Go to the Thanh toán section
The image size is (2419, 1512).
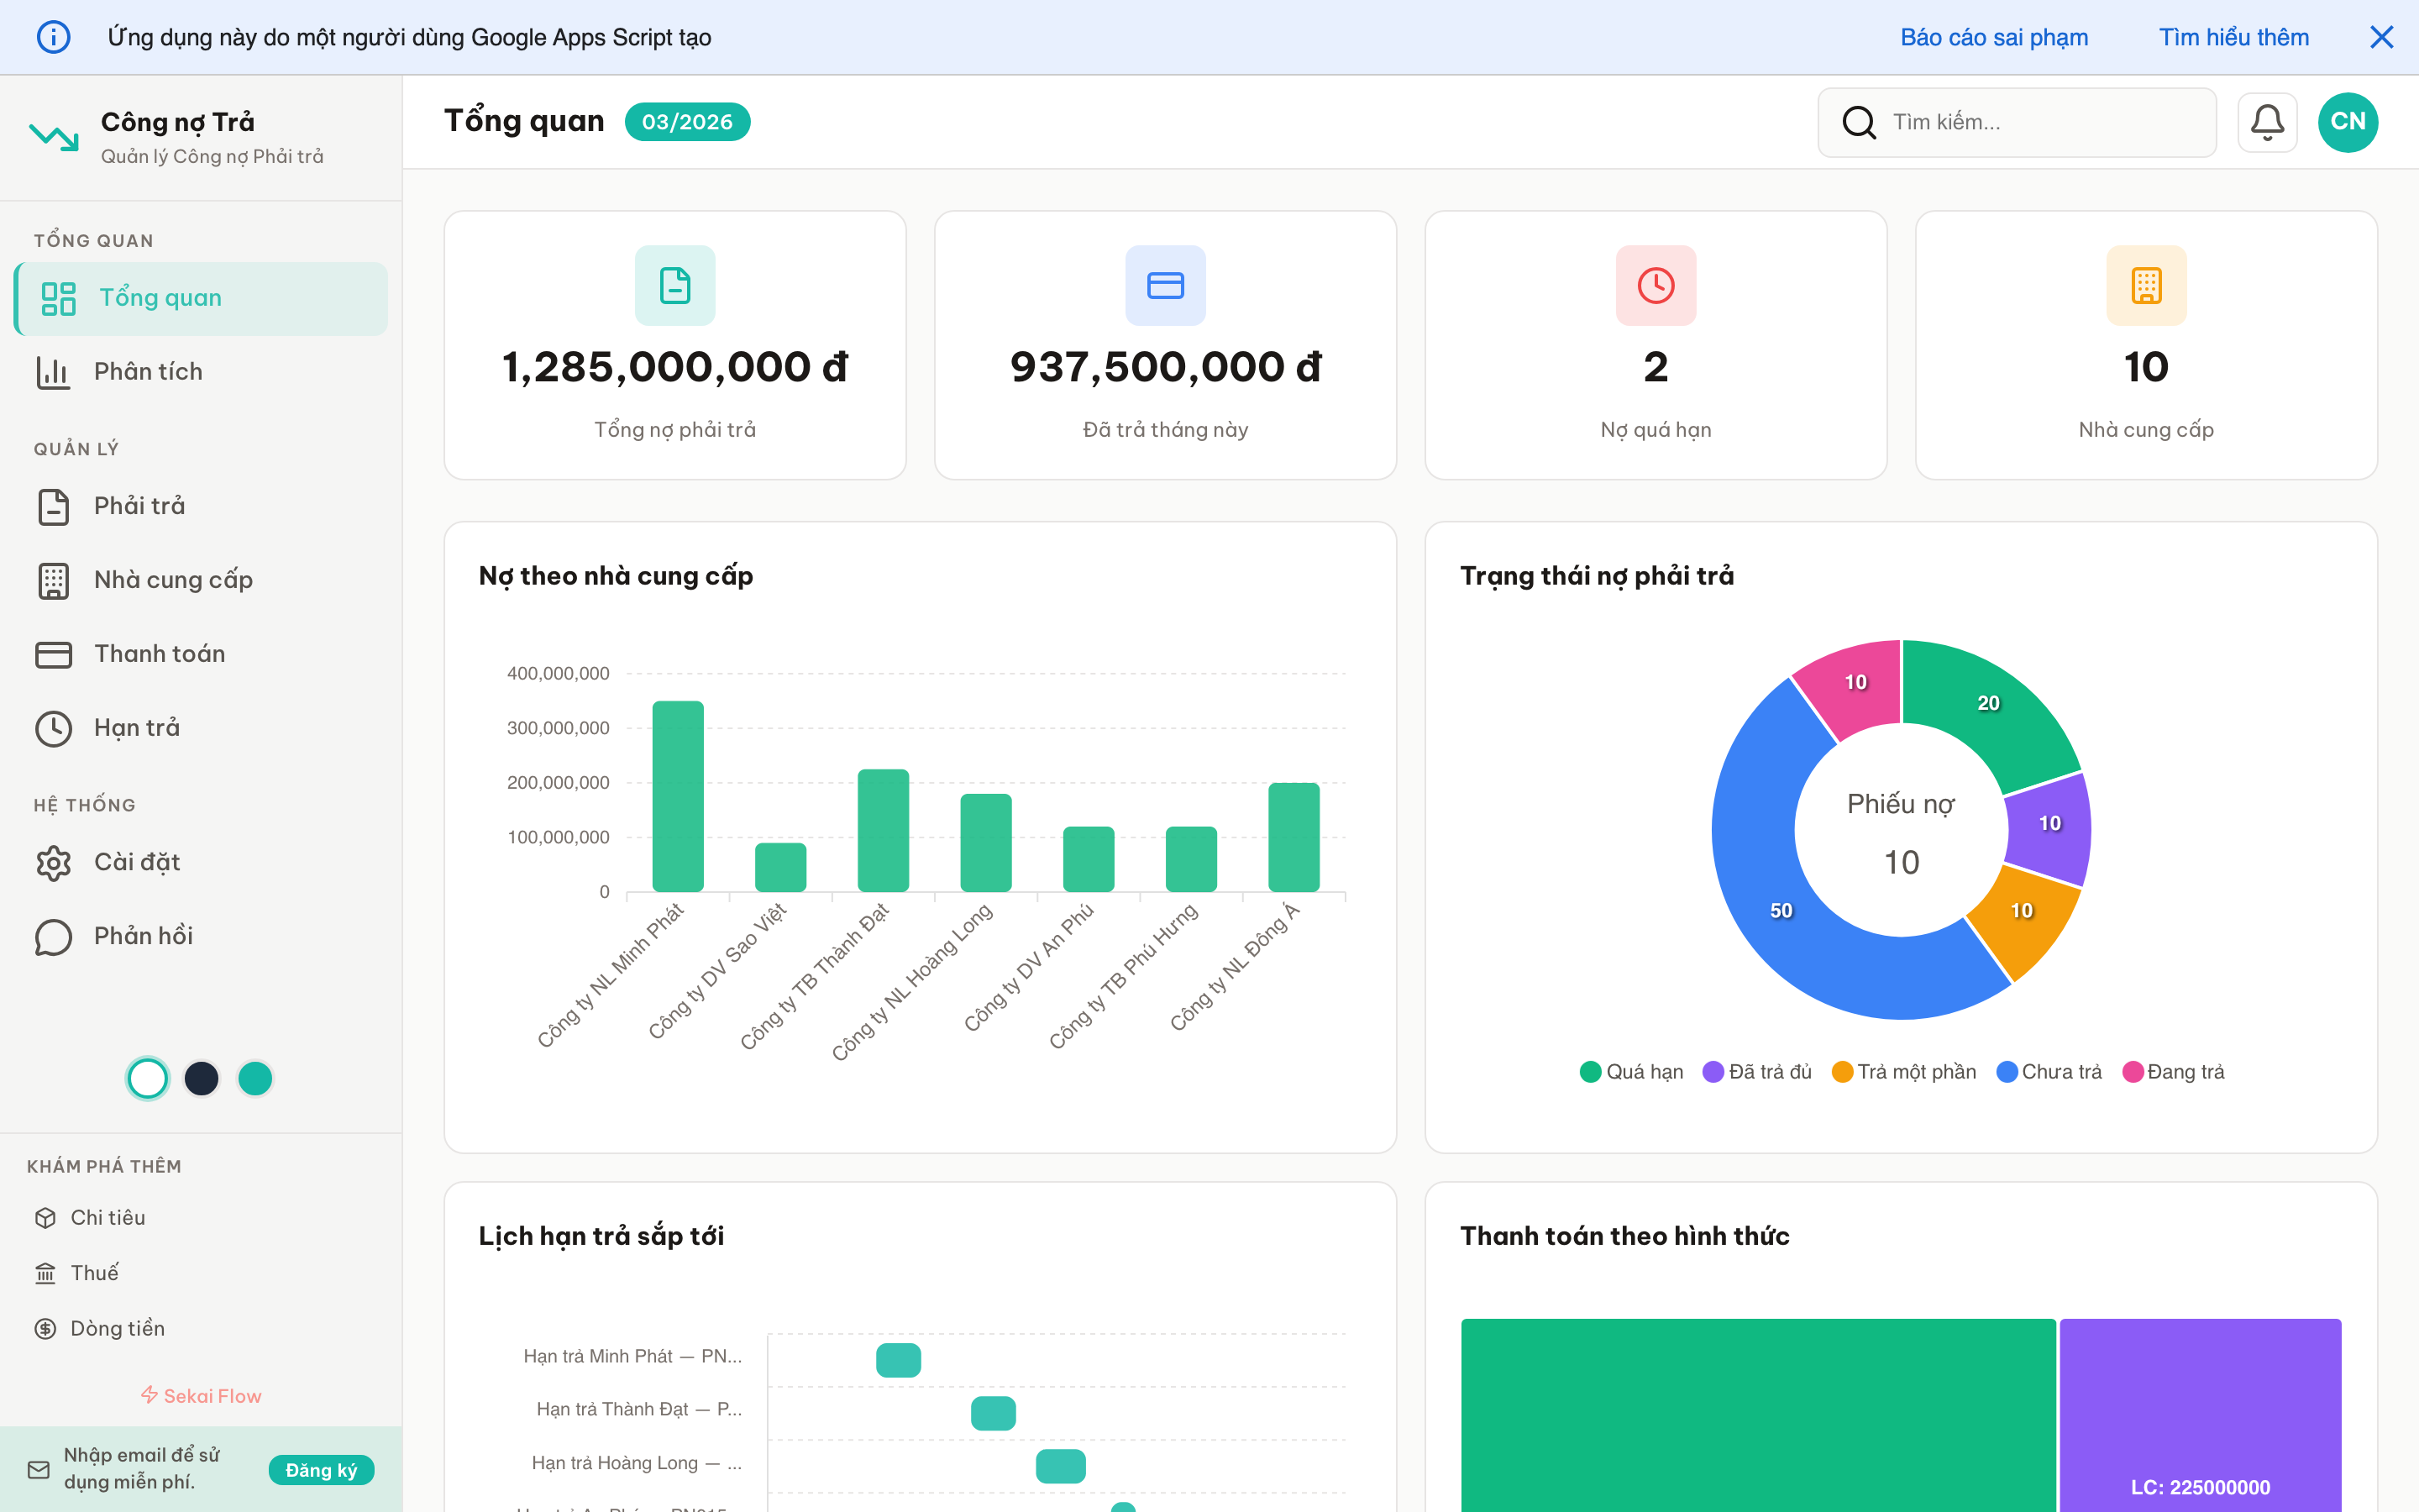[159, 654]
